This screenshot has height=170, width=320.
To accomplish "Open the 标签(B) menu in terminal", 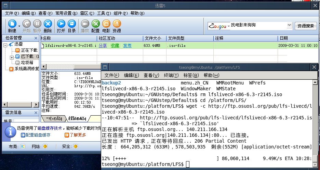I will pos(191,75).
